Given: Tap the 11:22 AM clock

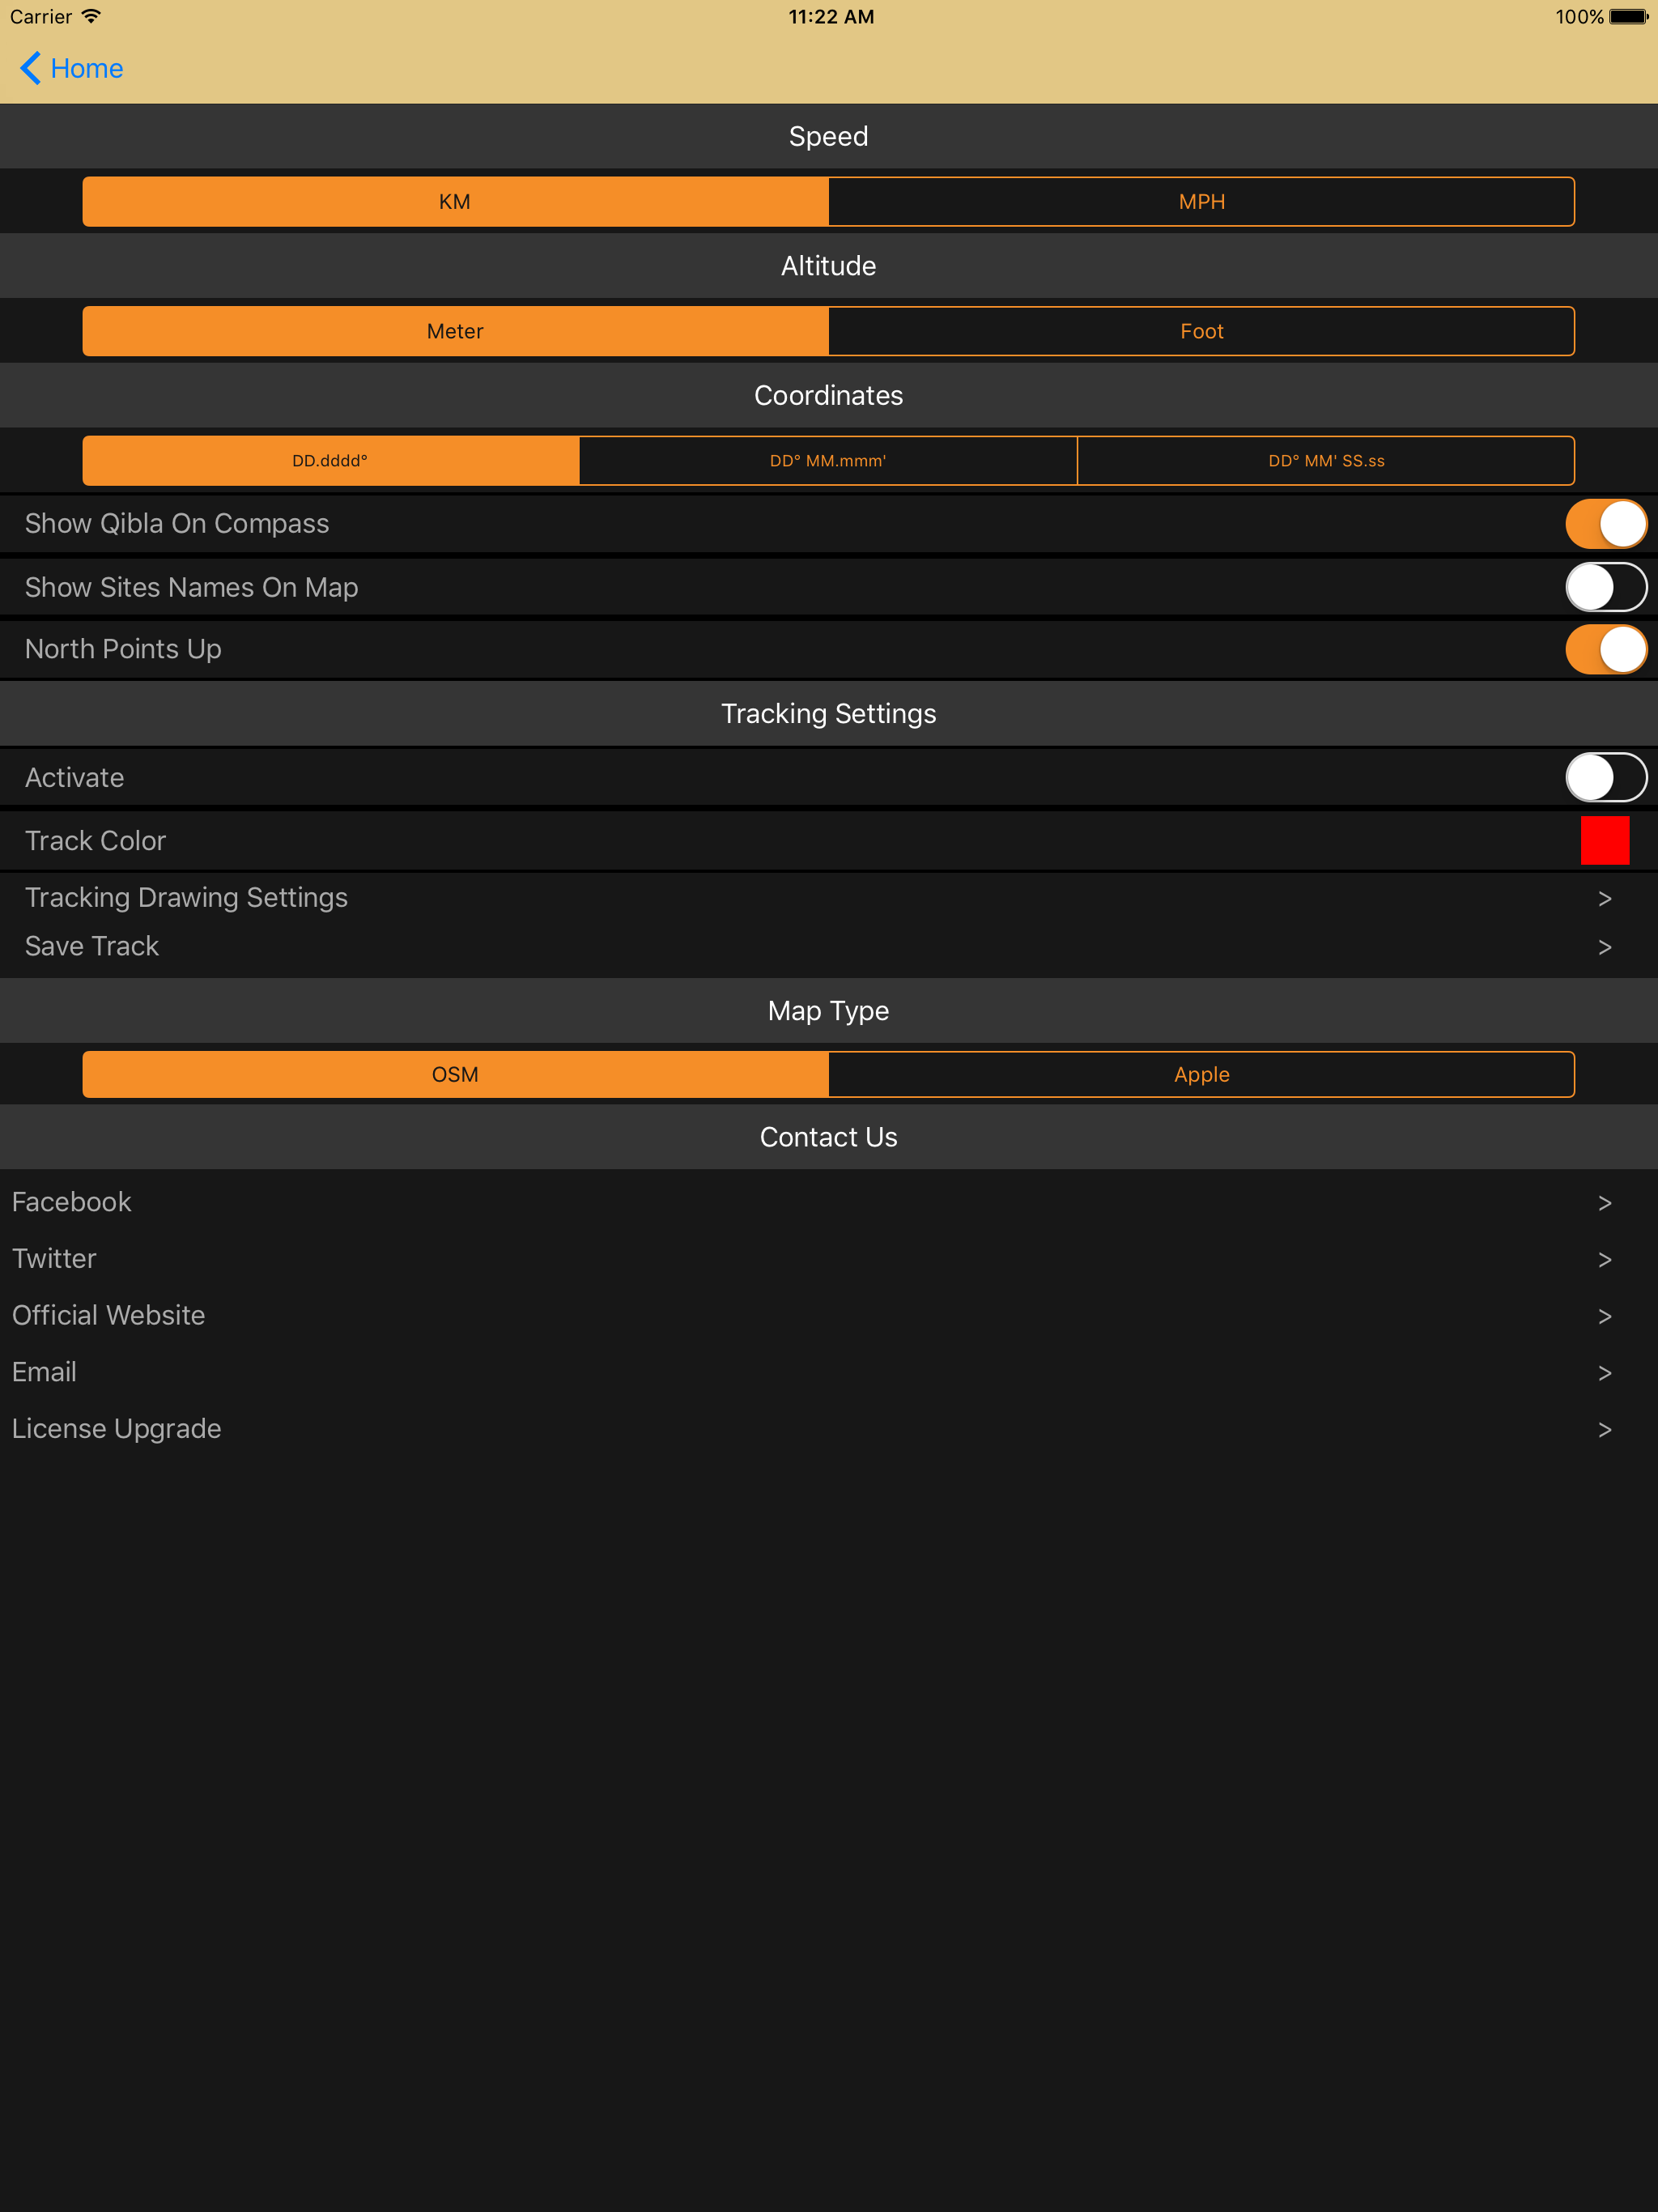Looking at the screenshot, I should 831,16.
